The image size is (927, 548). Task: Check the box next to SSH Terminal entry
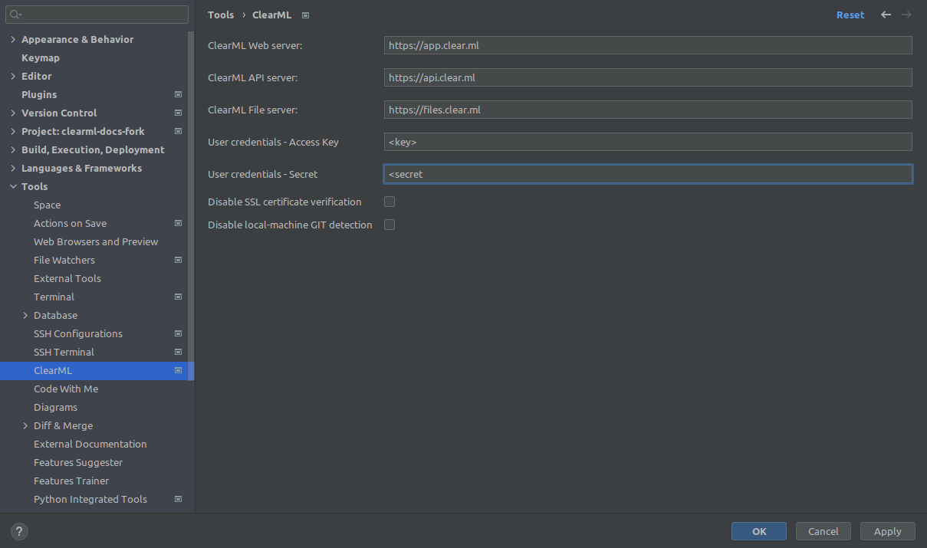coord(178,352)
